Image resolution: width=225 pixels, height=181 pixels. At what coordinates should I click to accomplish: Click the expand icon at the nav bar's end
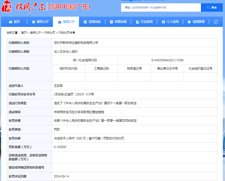click(x=216, y=22)
